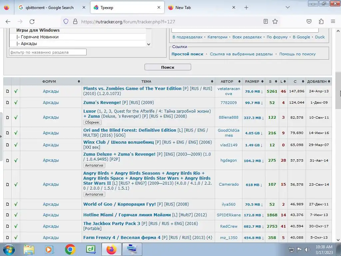Click the address bar URL
The image size is (341, 256).
pos(128,22)
